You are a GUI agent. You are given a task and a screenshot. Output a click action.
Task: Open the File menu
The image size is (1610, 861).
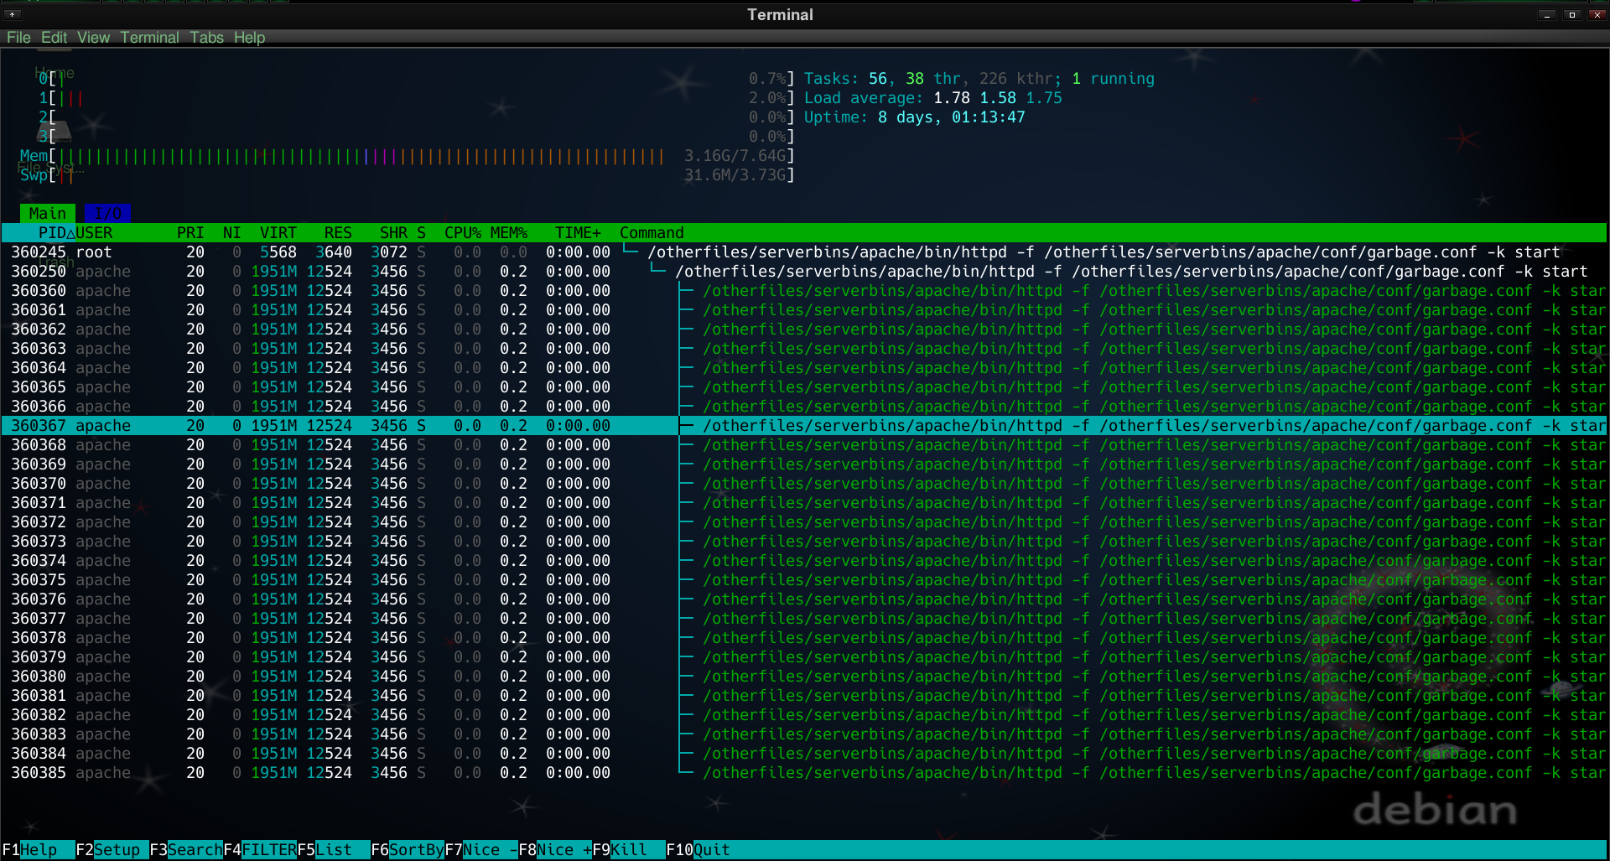click(x=18, y=38)
